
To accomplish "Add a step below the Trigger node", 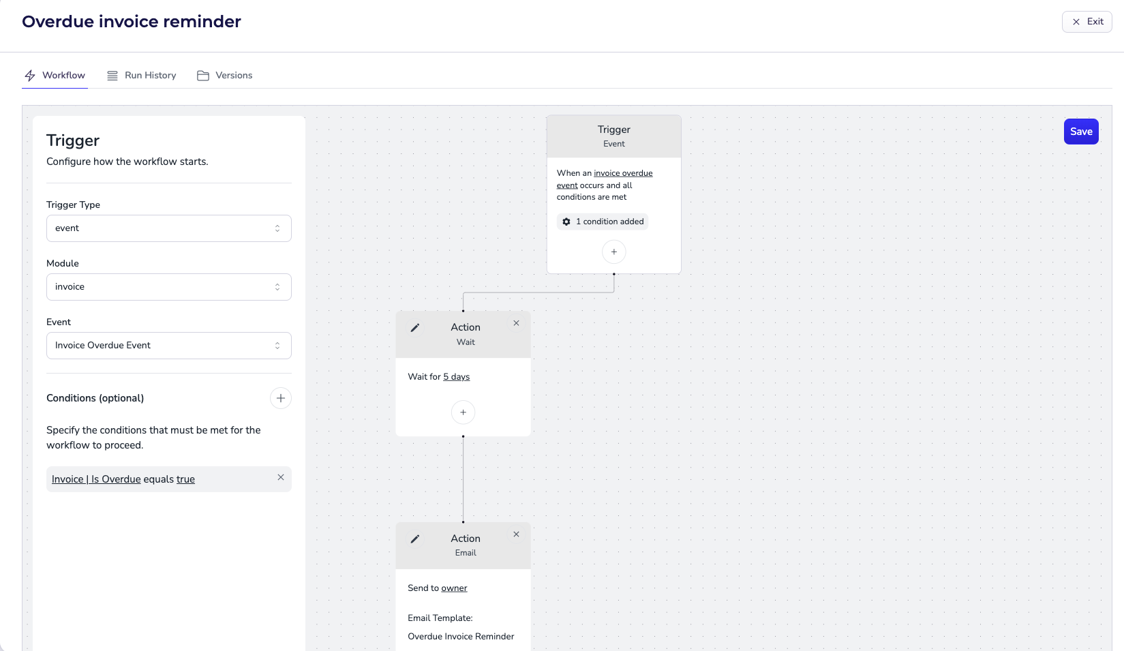I will pyautogui.click(x=613, y=252).
